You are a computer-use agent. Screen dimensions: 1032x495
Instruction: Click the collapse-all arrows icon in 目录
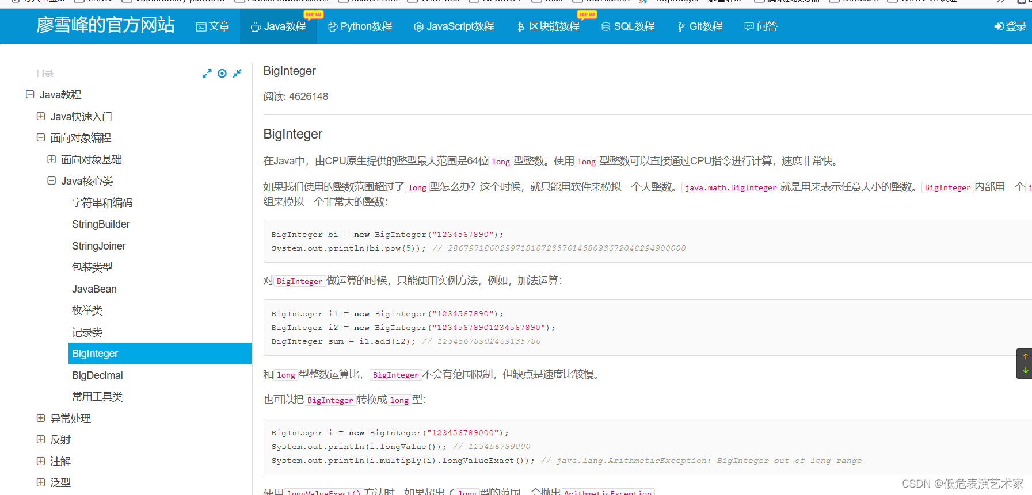(237, 74)
